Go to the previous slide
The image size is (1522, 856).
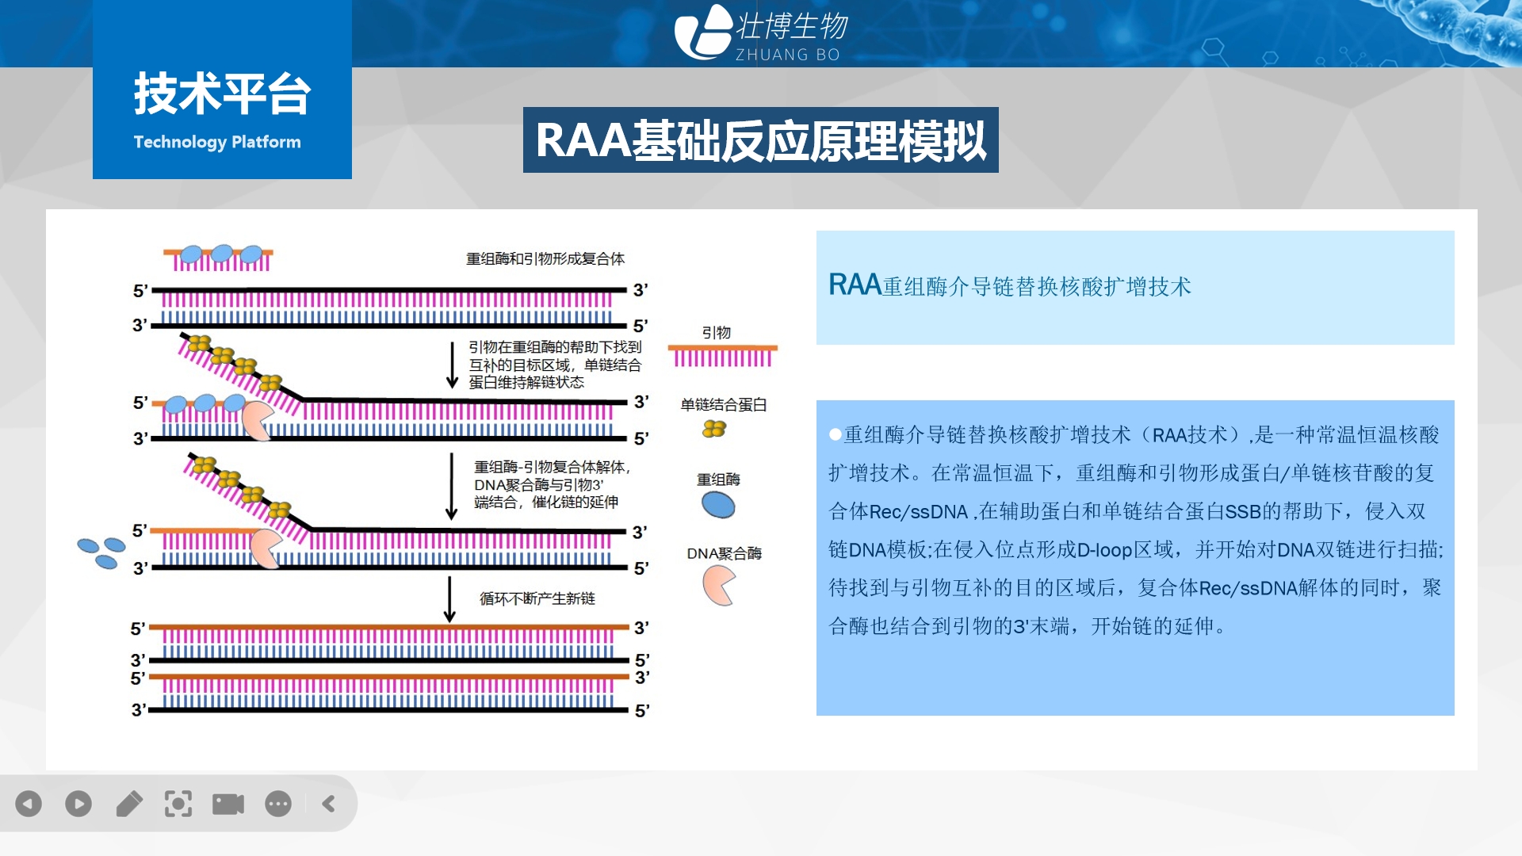(x=29, y=804)
